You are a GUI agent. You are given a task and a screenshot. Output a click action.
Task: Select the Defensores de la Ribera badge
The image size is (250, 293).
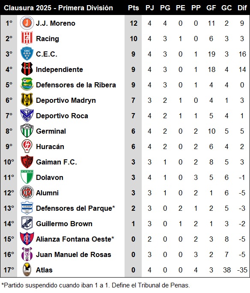tap(27, 84)
